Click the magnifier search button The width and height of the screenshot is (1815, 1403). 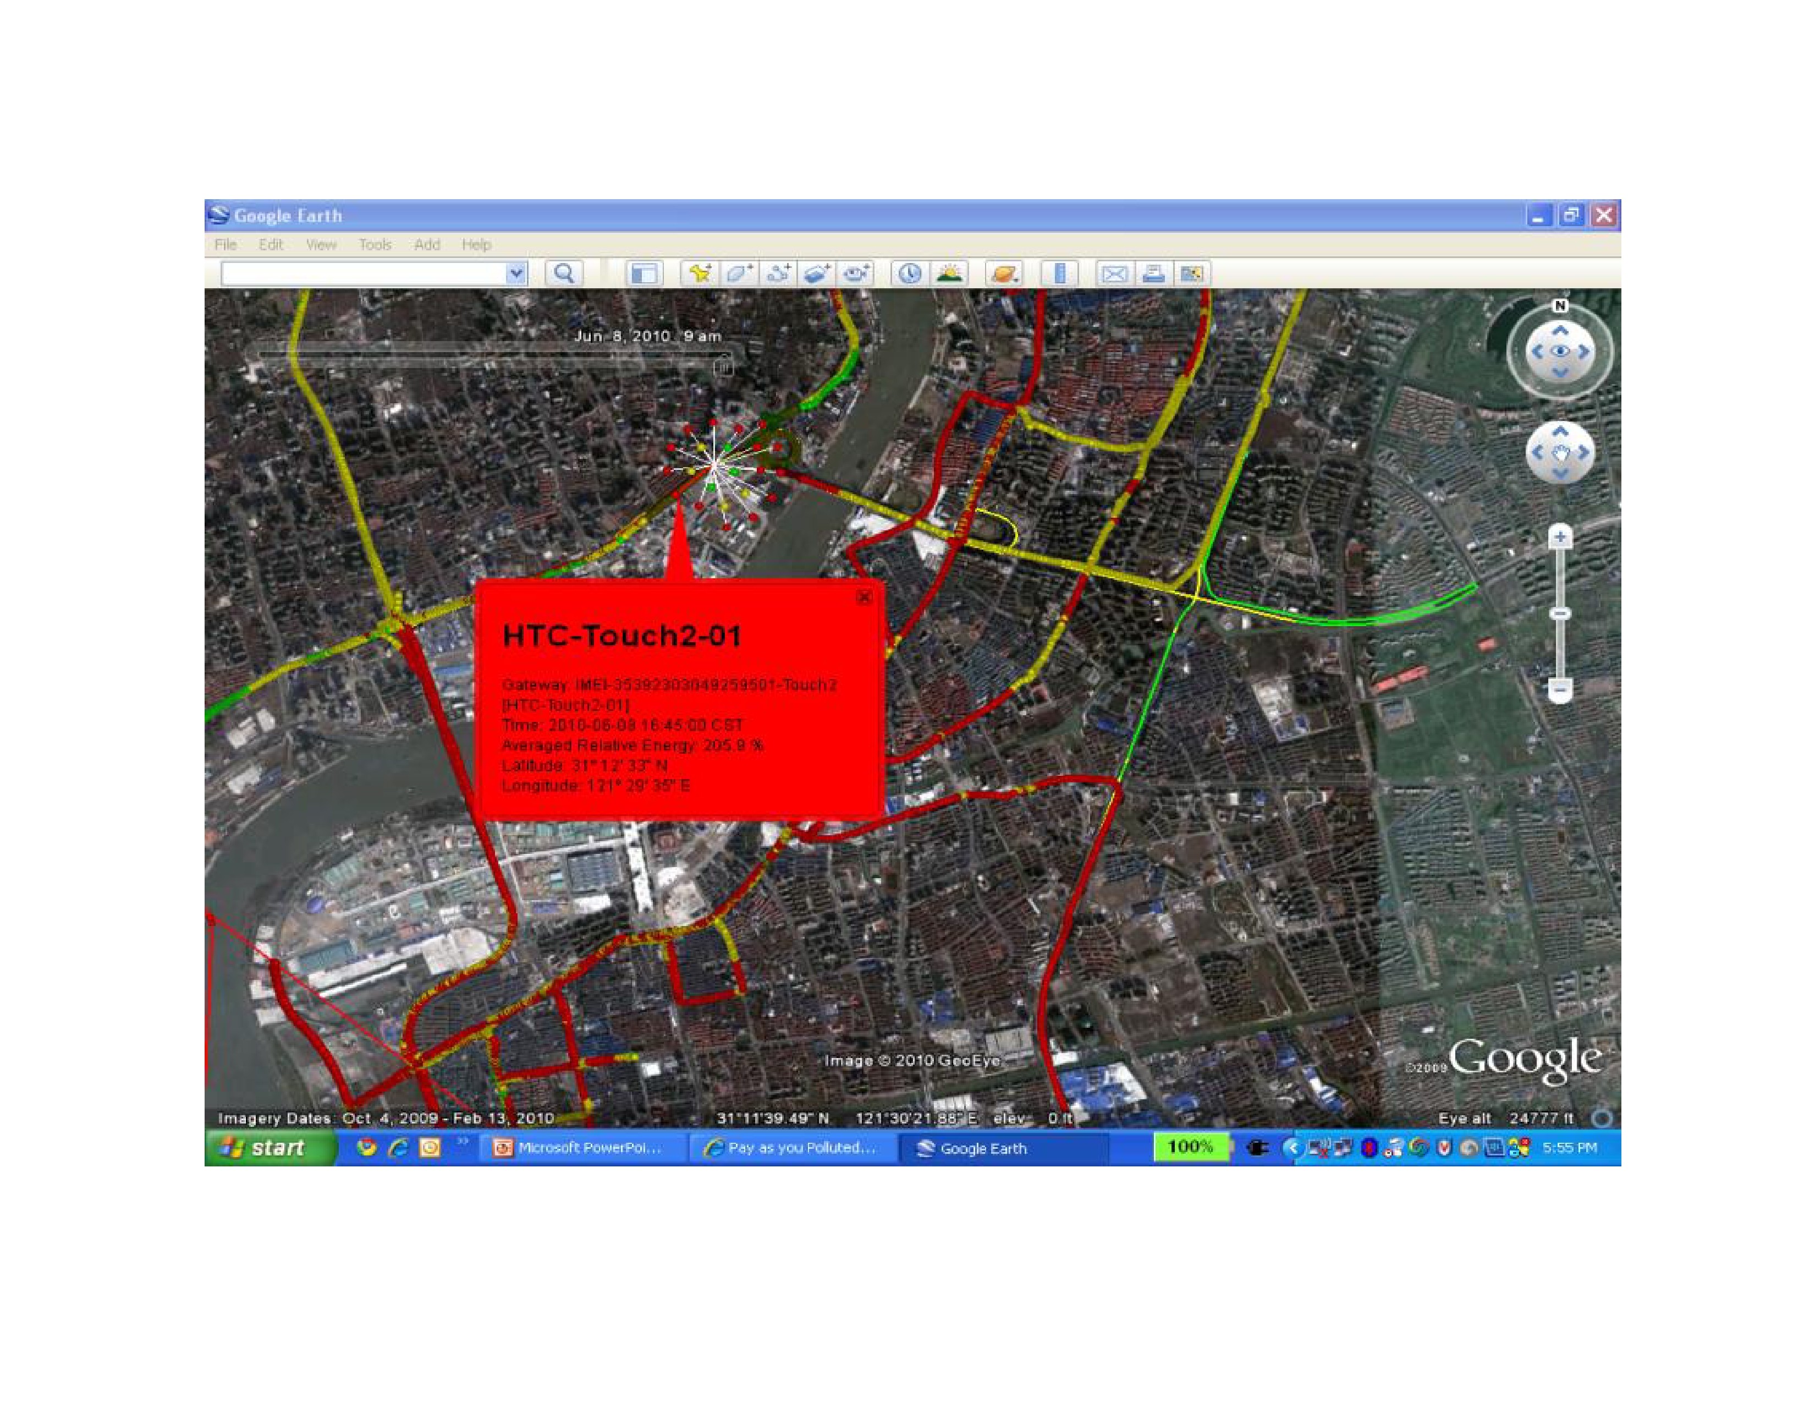click(x=564, y=273)
